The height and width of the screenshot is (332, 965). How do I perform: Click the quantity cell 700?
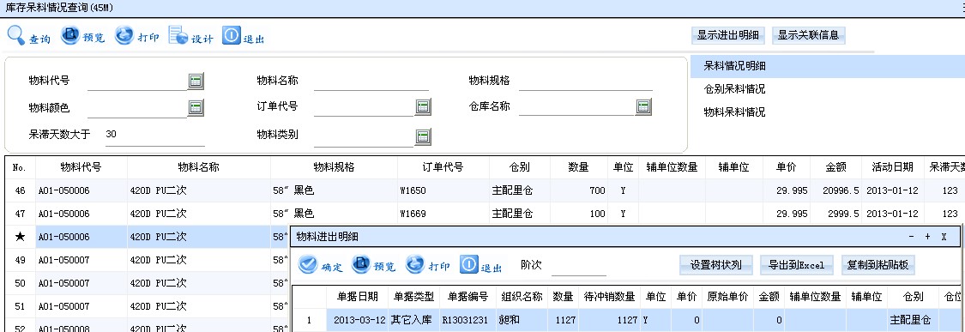(580, 191)
